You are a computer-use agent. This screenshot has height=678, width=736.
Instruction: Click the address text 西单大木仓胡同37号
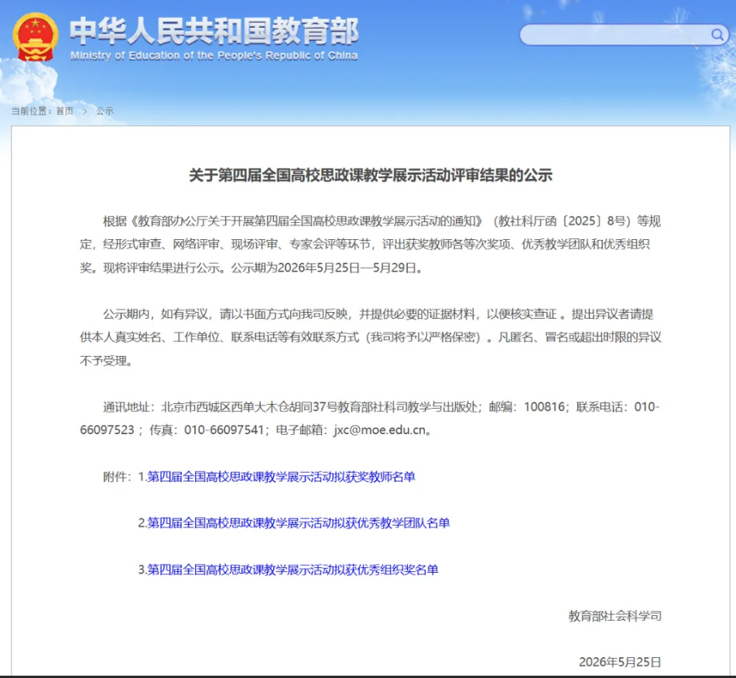pyautogui.click(x=285, y=406)
